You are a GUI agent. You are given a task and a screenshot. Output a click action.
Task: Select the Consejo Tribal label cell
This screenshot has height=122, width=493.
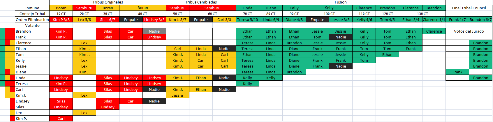tap(32, 14)
